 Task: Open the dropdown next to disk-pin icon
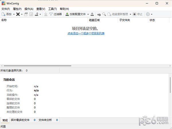pos(40,14)
